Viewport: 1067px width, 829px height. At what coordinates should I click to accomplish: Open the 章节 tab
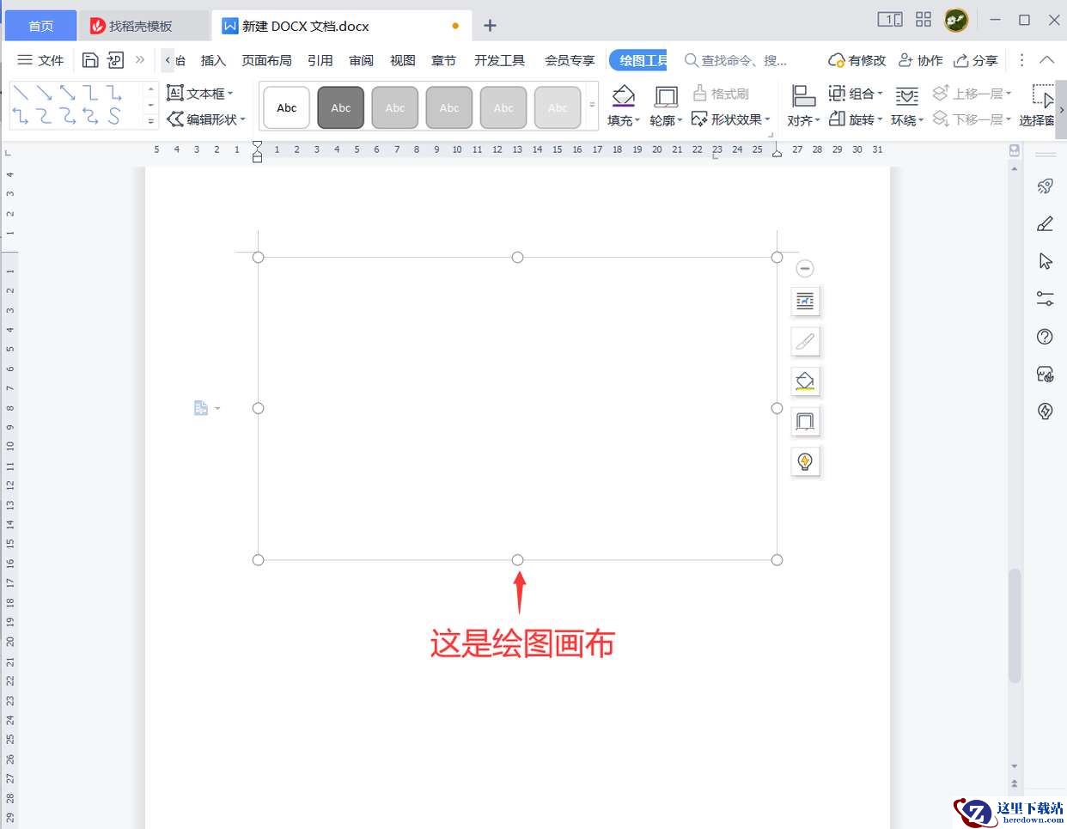point(444,60)
